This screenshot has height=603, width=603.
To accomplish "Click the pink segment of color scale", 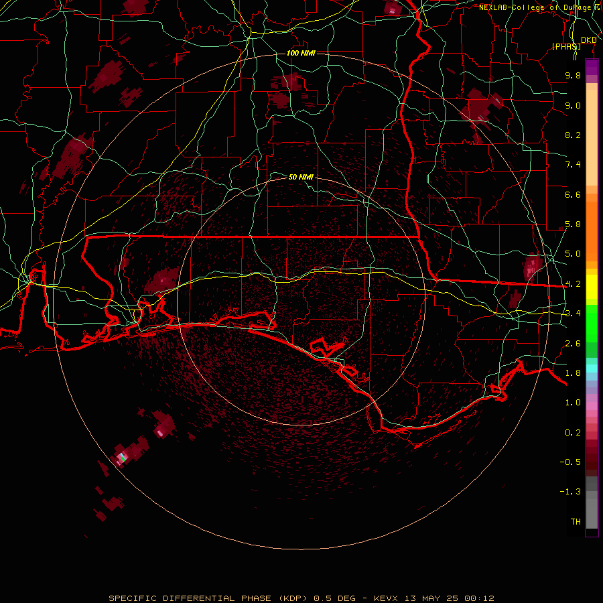I will point(592,406).
